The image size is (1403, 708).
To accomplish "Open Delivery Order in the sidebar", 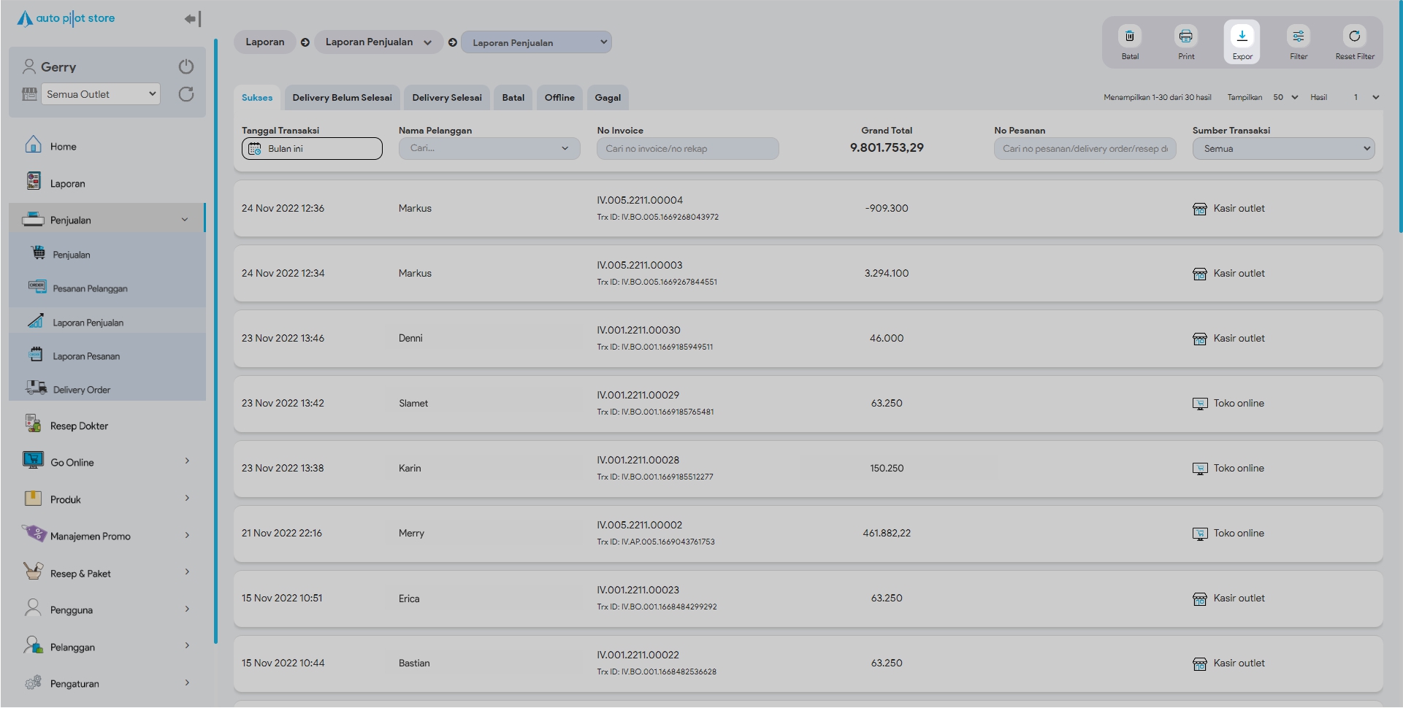I will (82, 390).
